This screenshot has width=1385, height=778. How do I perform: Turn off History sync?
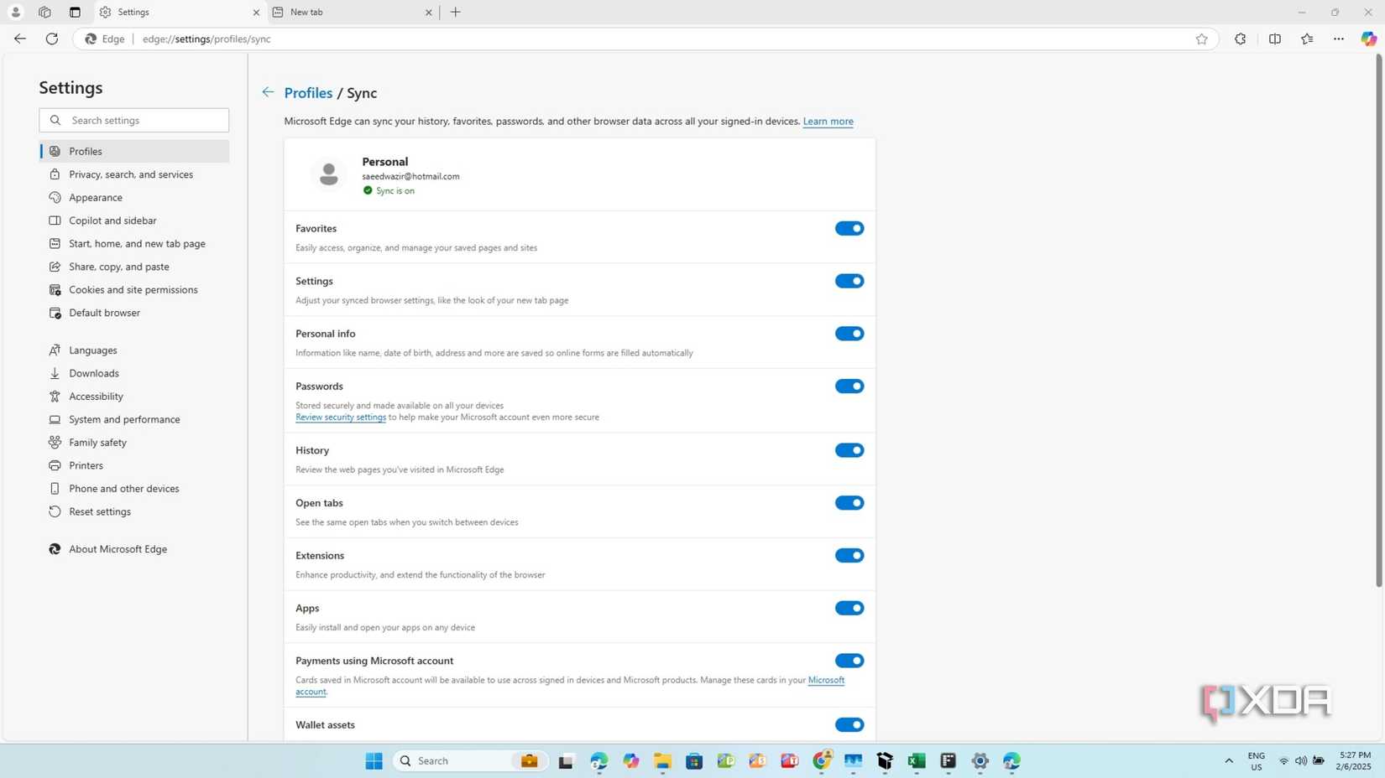tap(849, 450)
